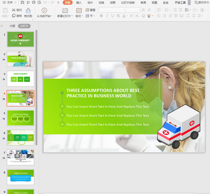
Task: Click the Increase Indent icon
Action: coord(181,10)
